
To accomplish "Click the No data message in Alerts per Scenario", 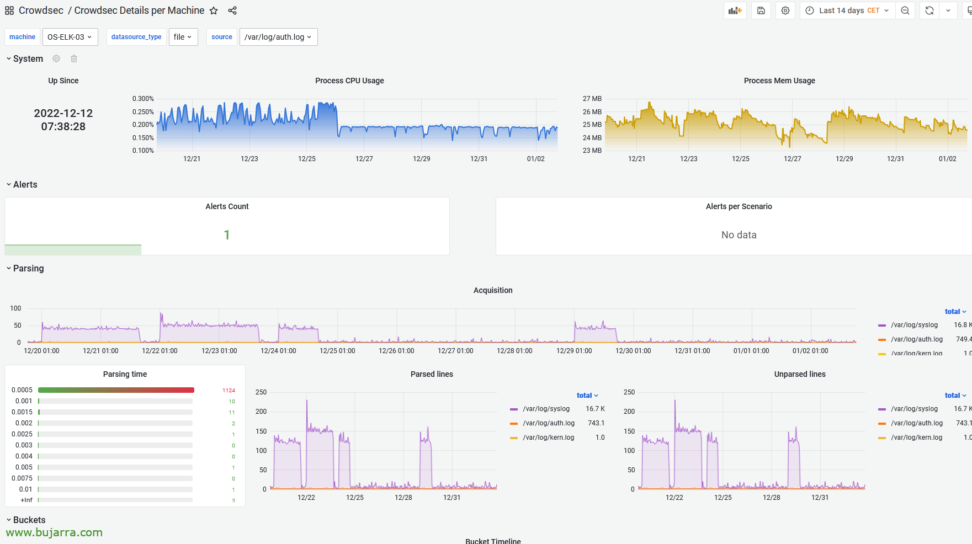I will (739, 235).
